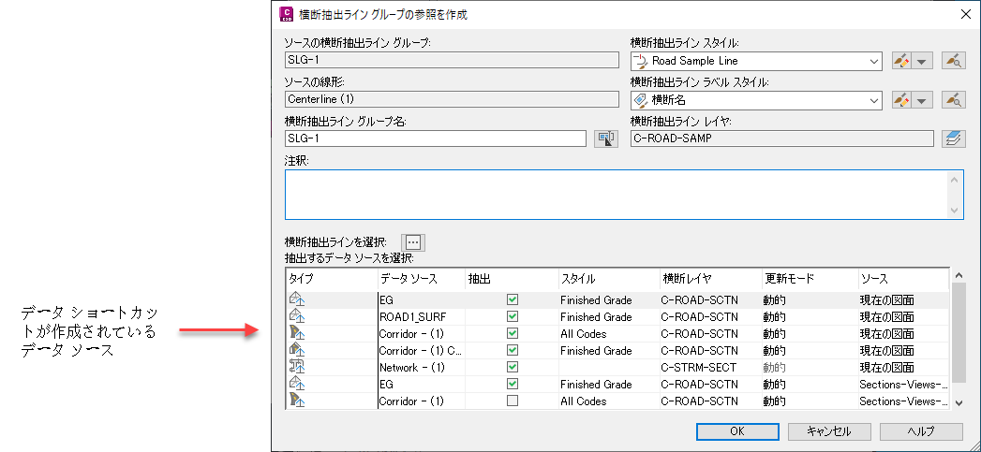
Task: Click edit icon for sample line style
Action: point(902,62)
